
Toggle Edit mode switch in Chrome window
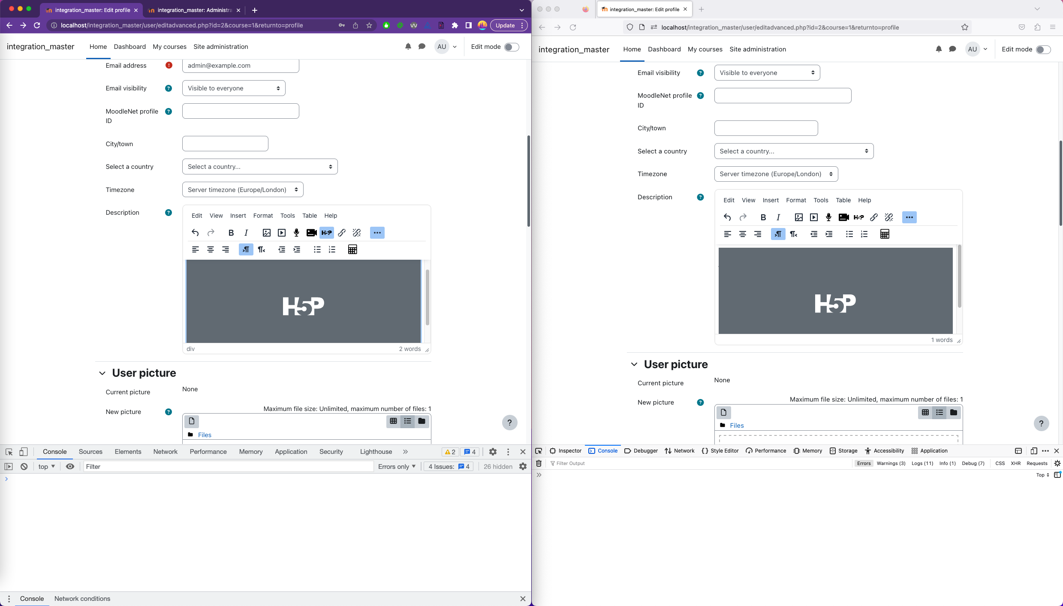click(512, 47)
